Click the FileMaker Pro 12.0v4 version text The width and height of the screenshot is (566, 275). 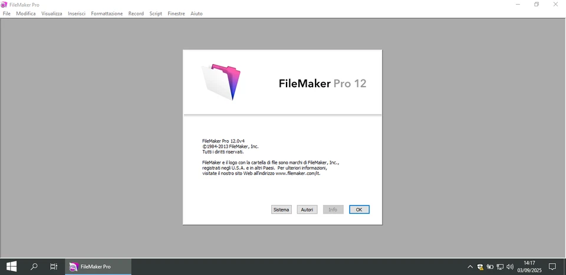point(223,141)
